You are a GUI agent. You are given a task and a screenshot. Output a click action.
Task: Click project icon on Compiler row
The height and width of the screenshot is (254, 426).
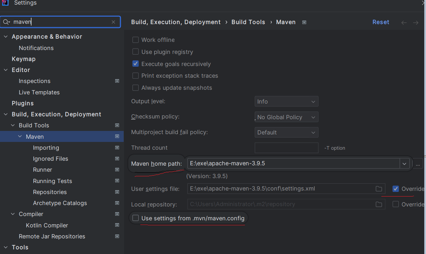point(117,214)
